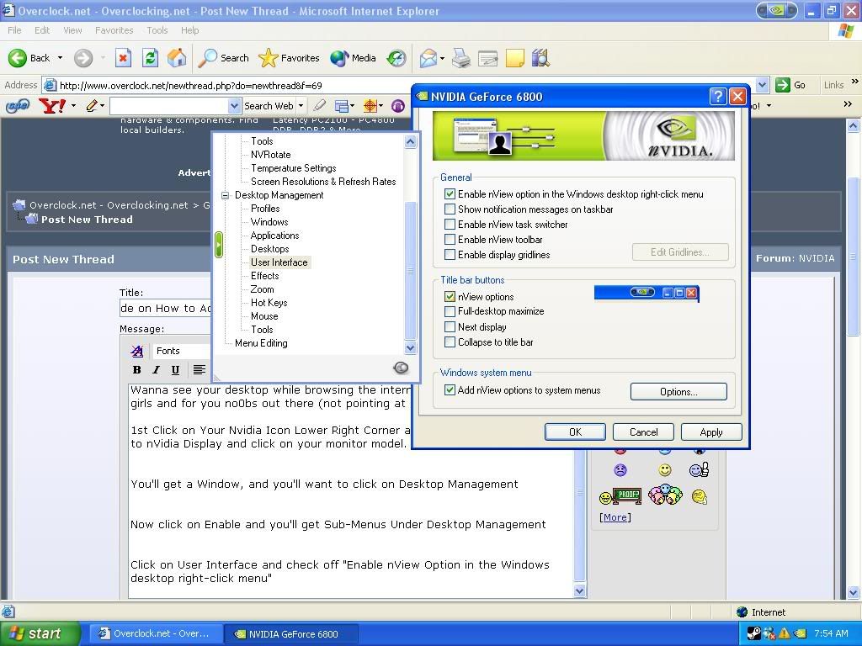The image size is (862, 646).
Task: Refresh the page in Internet Explorer
Action: pyautogui.click(x=150, y=58)
